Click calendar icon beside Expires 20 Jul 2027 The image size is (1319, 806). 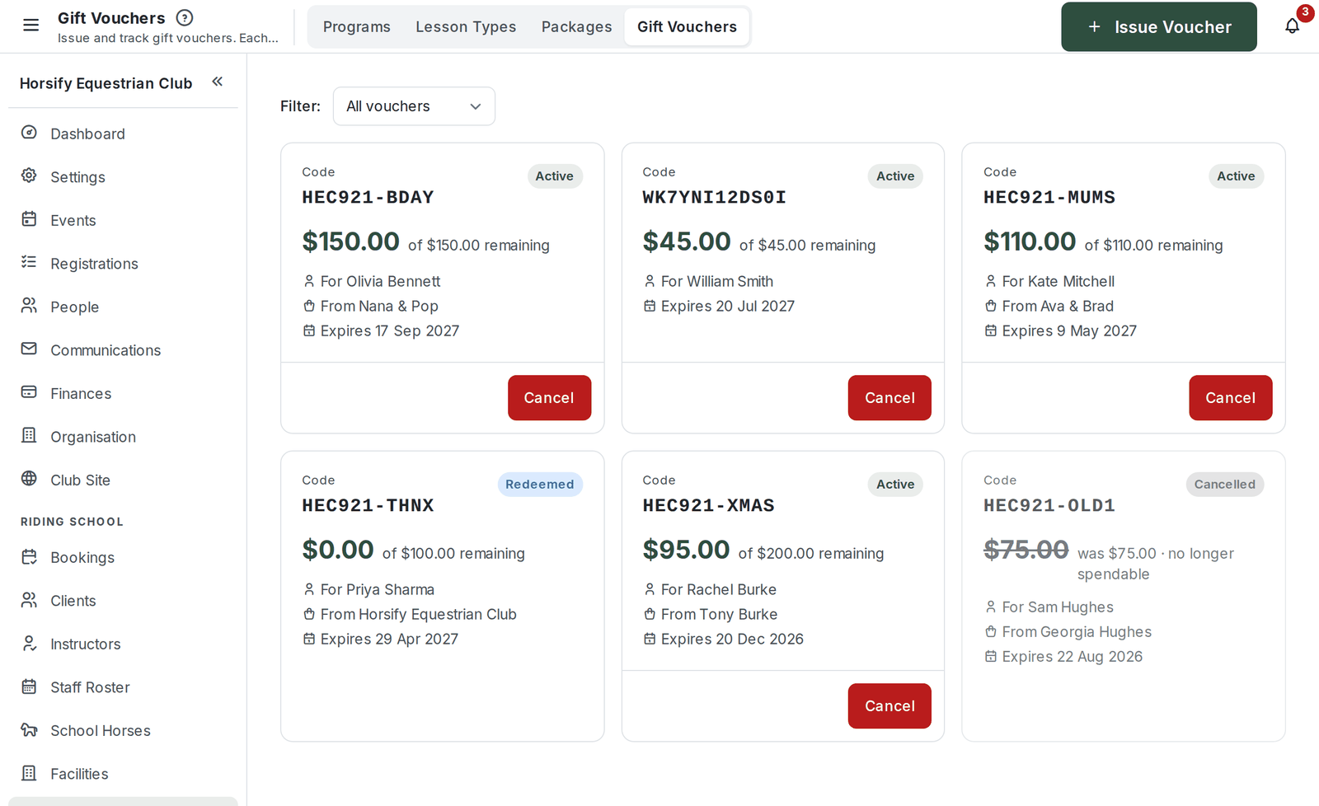click(x=650, y=306)
